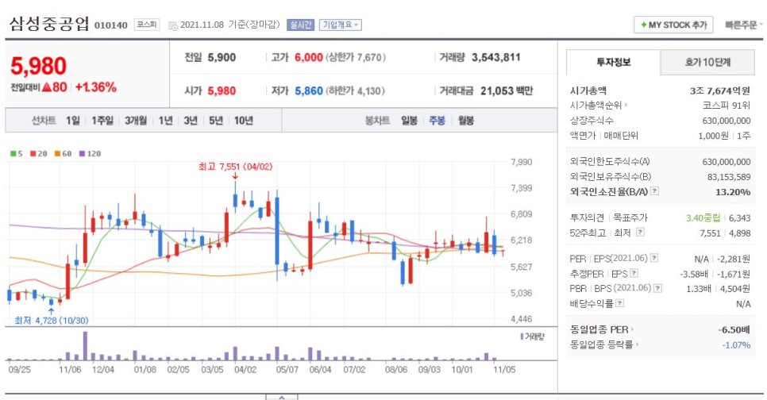Select 일봉 daily candle chart

pos(409,121)
